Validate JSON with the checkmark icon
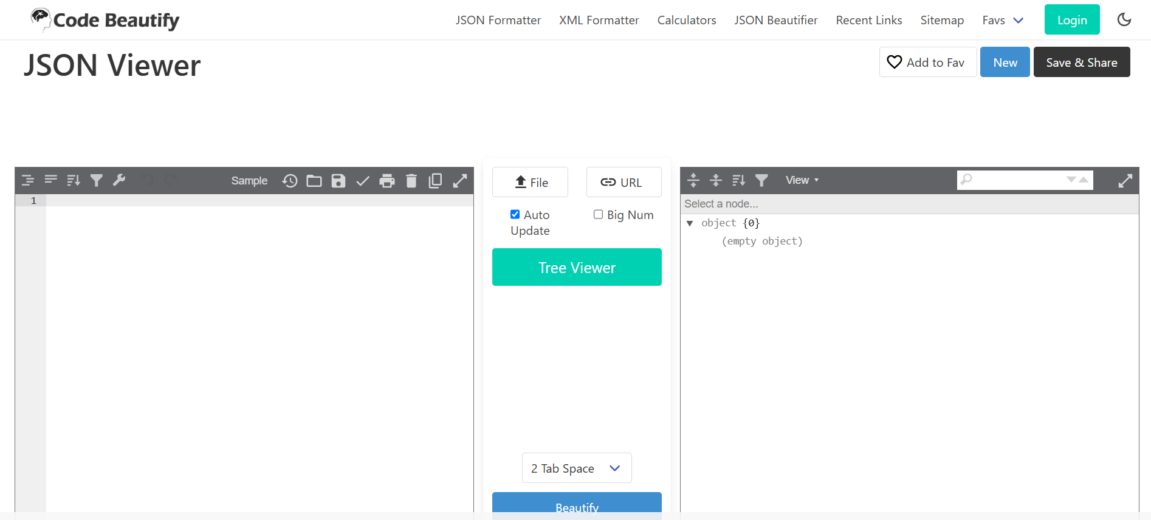Viewport: 1151px width, 520px height. 363,181
